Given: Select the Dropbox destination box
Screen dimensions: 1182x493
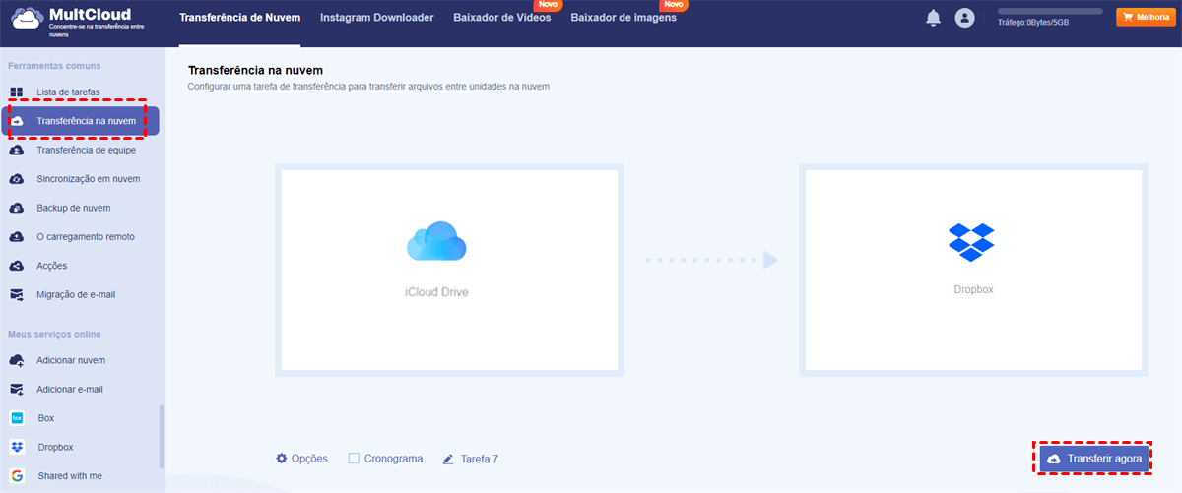Looking at the screenshot, I should click(x=975, y=270).
